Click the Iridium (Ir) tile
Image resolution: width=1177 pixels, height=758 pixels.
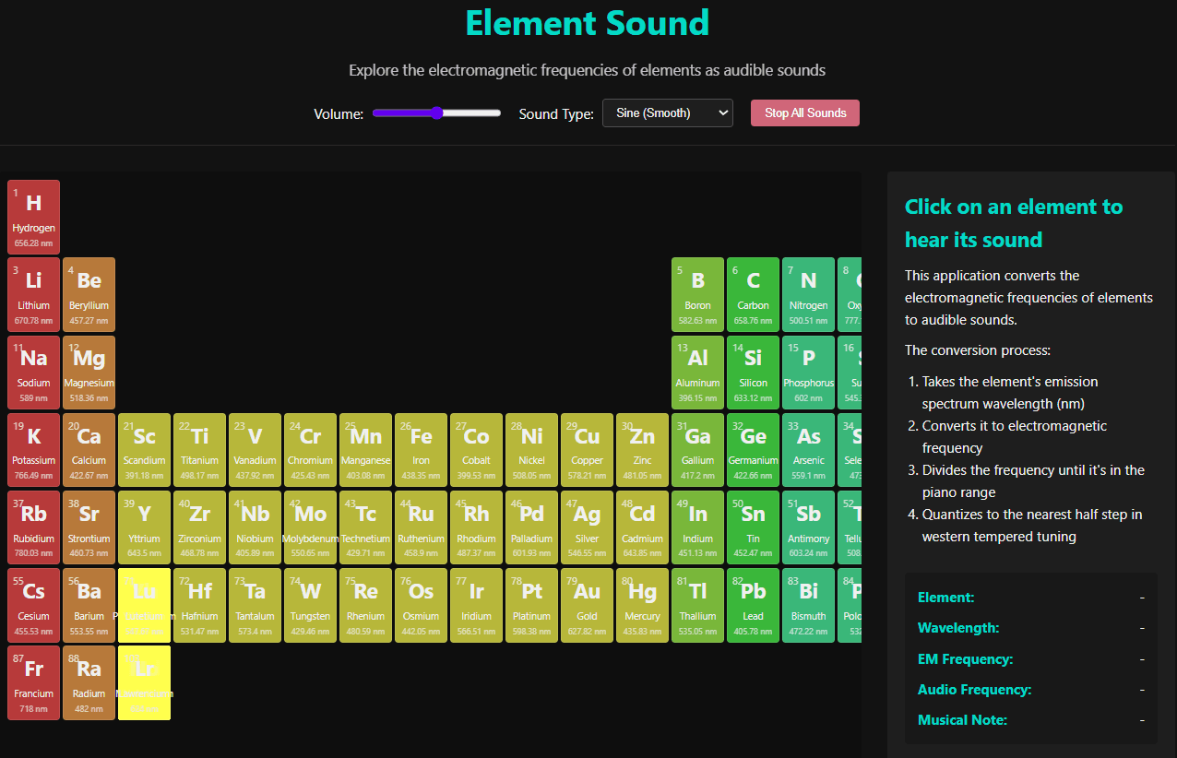click(x=476, y=605)
